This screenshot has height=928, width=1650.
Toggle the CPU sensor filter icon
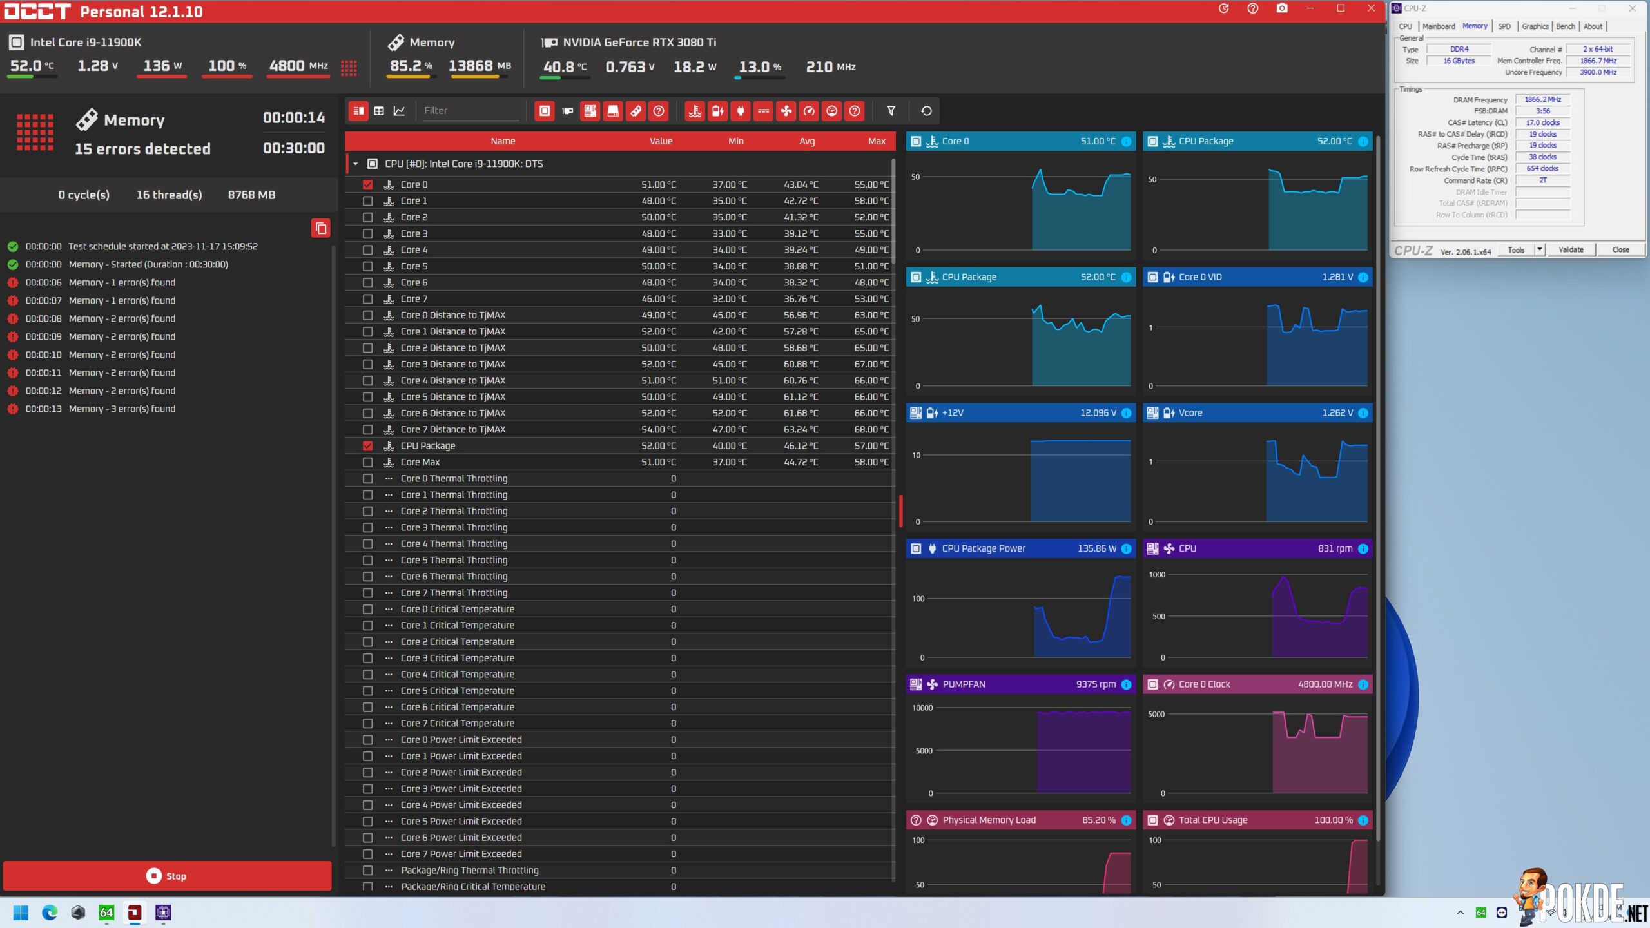click(x=545, y=111)
